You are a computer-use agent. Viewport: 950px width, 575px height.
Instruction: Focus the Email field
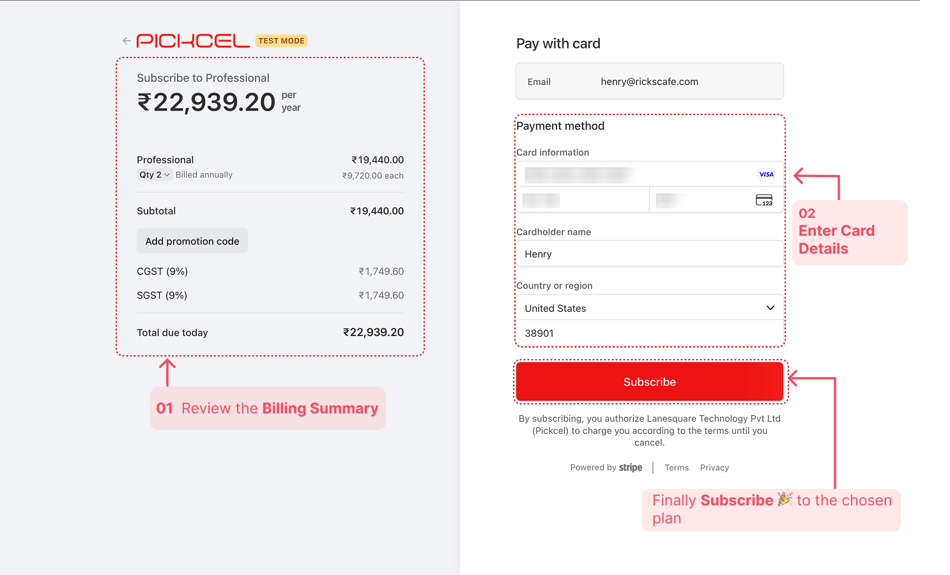point(649,82)
